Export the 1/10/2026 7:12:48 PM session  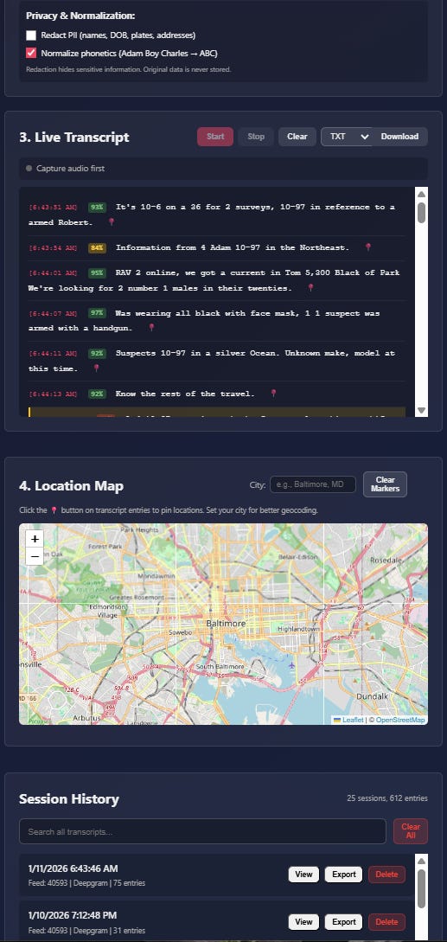click(344, 921)
